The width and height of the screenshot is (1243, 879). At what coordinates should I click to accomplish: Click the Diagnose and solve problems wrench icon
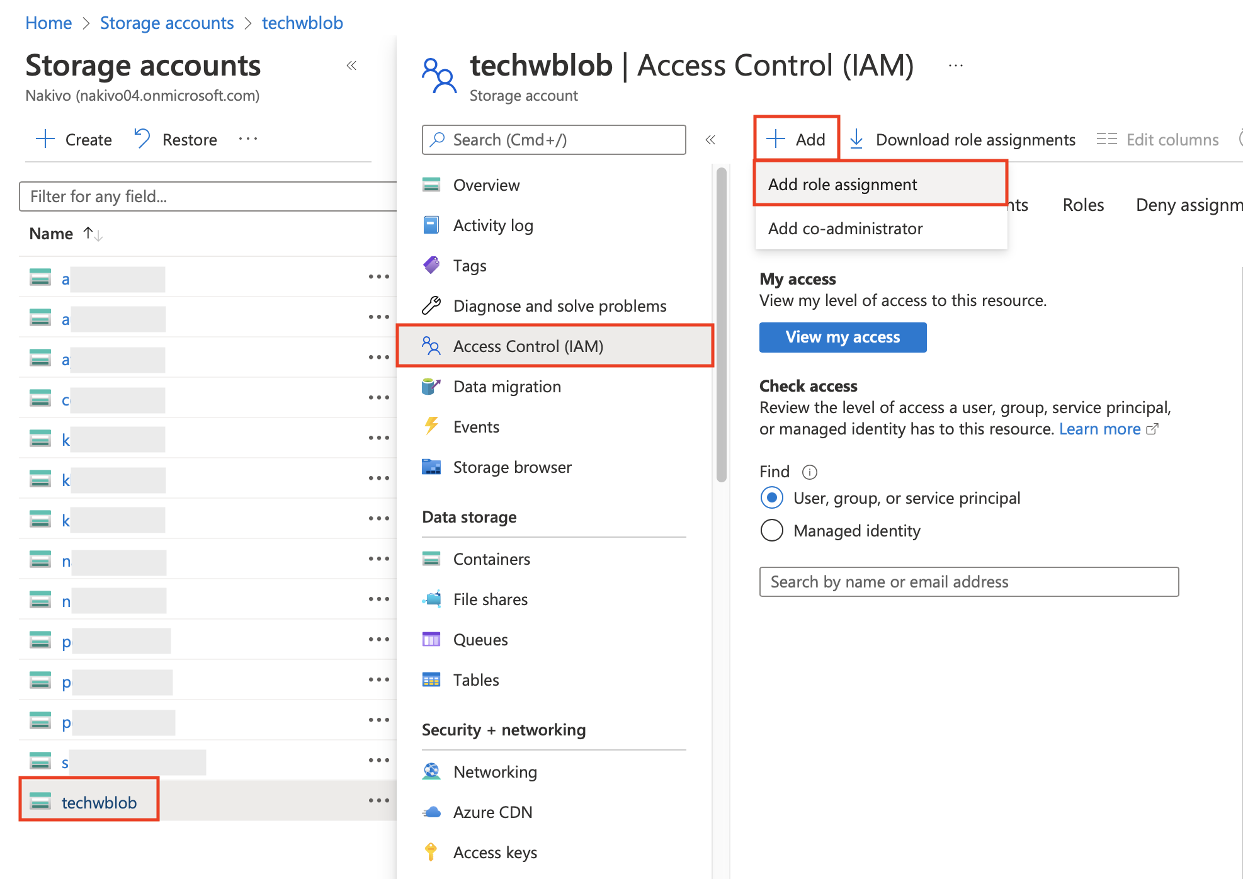(431, 305)
